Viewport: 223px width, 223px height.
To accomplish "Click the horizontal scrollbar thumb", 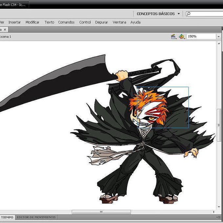I will click(x=101, y=212).
